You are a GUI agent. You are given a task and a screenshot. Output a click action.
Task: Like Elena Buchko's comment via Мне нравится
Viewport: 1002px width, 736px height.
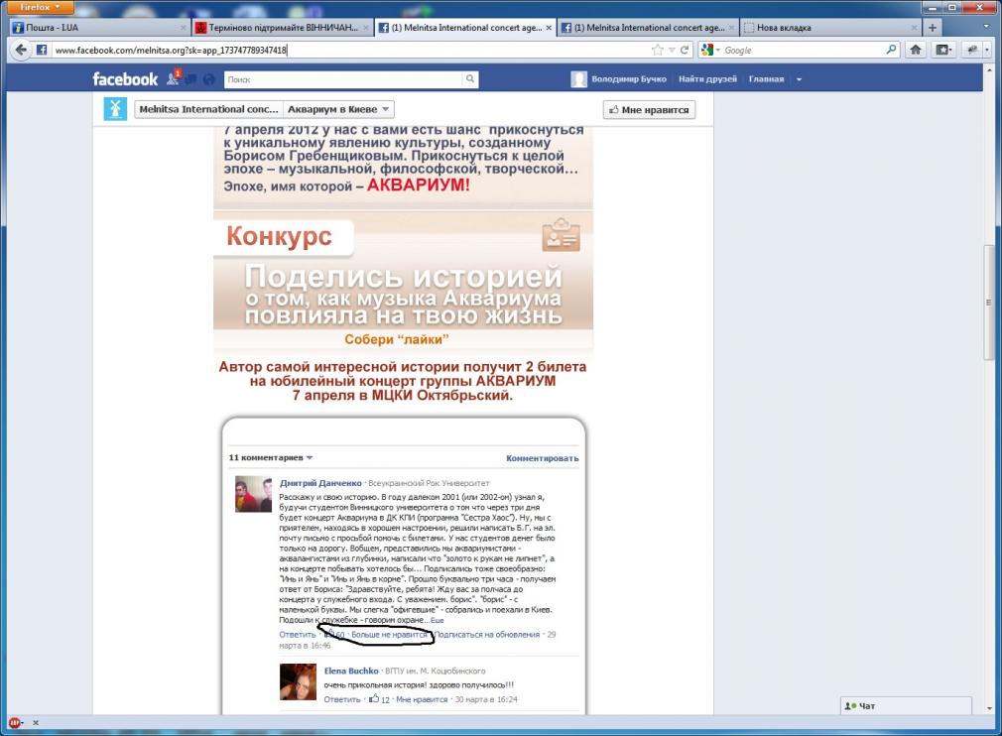click(422, 699)
